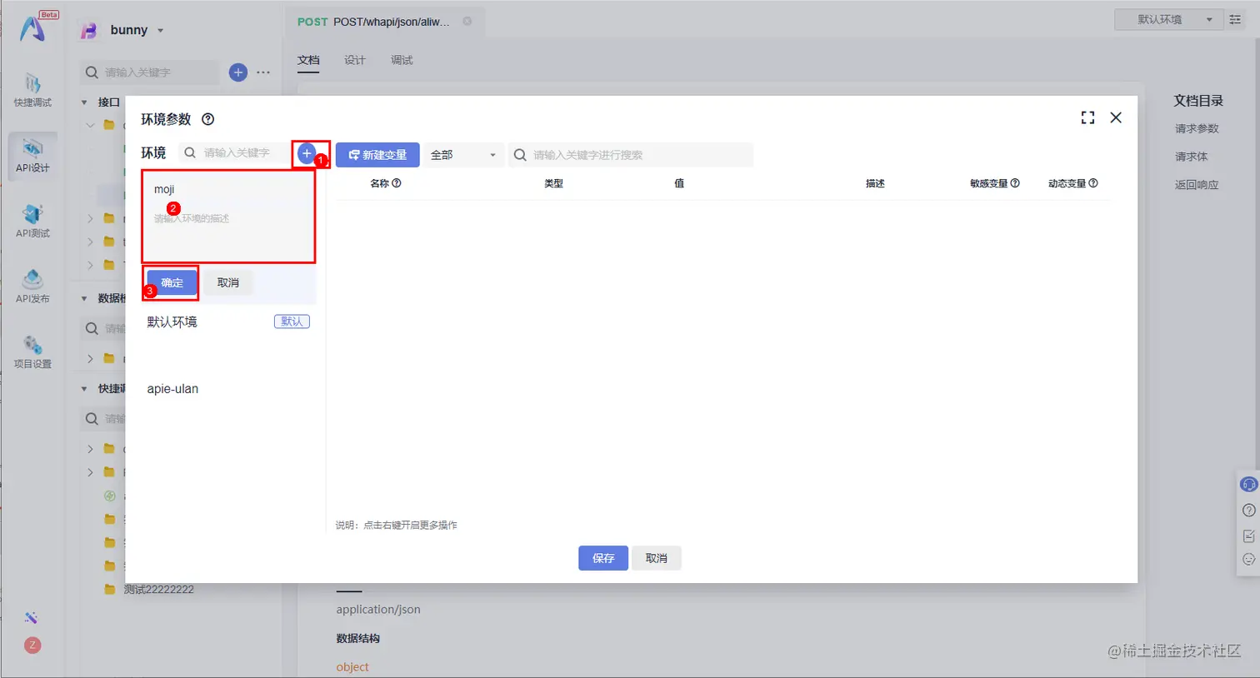Click 确定 to confirm new environment
Screen dimensions: 1260x678
click(172, 282)
